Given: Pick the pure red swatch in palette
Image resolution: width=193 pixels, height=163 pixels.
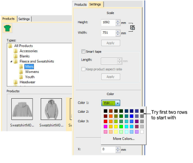Looking at the screenshot, I should point(105,121).
